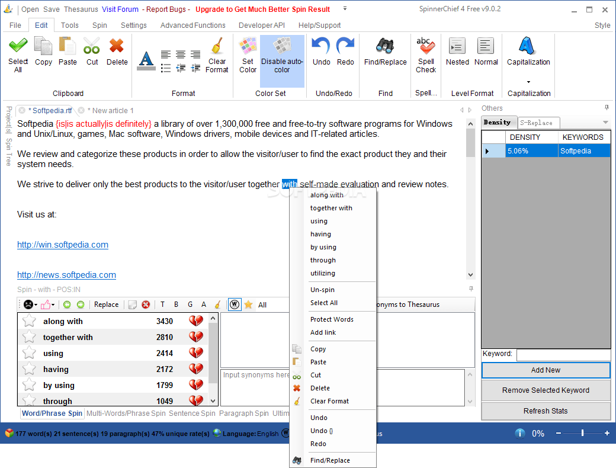Click the Set Color palette icon
Image resolution: width=616 pixels, height=468 pixels.
click(x=248, y=46)
